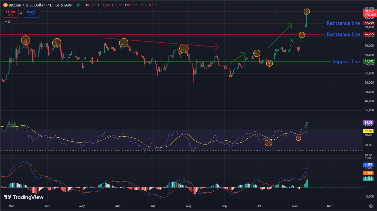377x211 pixels.
Task: Click the green market status dot
Action: tap(78, 5)
